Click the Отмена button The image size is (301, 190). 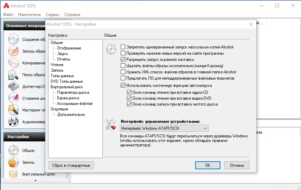(237, 165)
